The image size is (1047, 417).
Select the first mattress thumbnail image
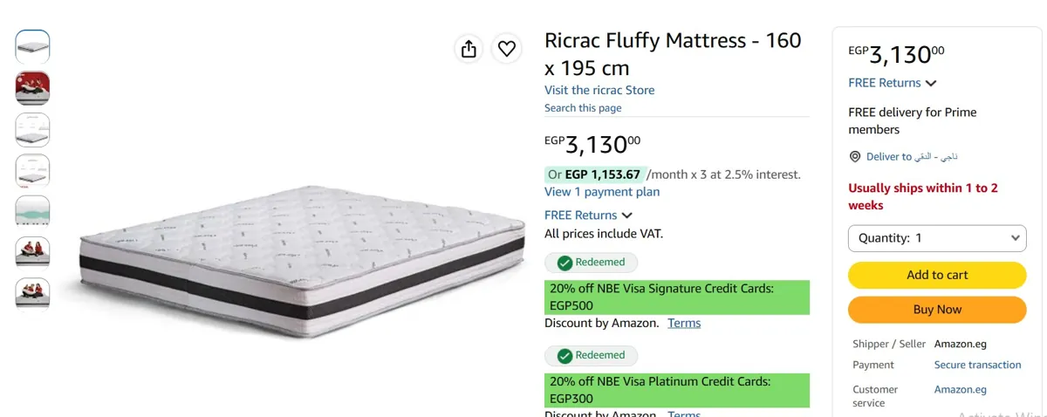coord(33,47)
